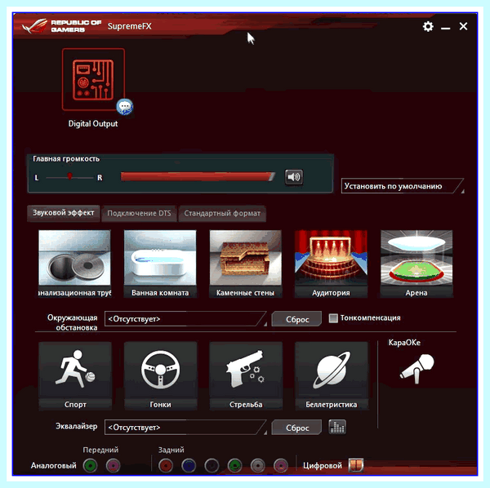Viewport: 490px width, 488px height.
Task: Choose the 'Арена' environment preset
Action: (x=416, y=264)
